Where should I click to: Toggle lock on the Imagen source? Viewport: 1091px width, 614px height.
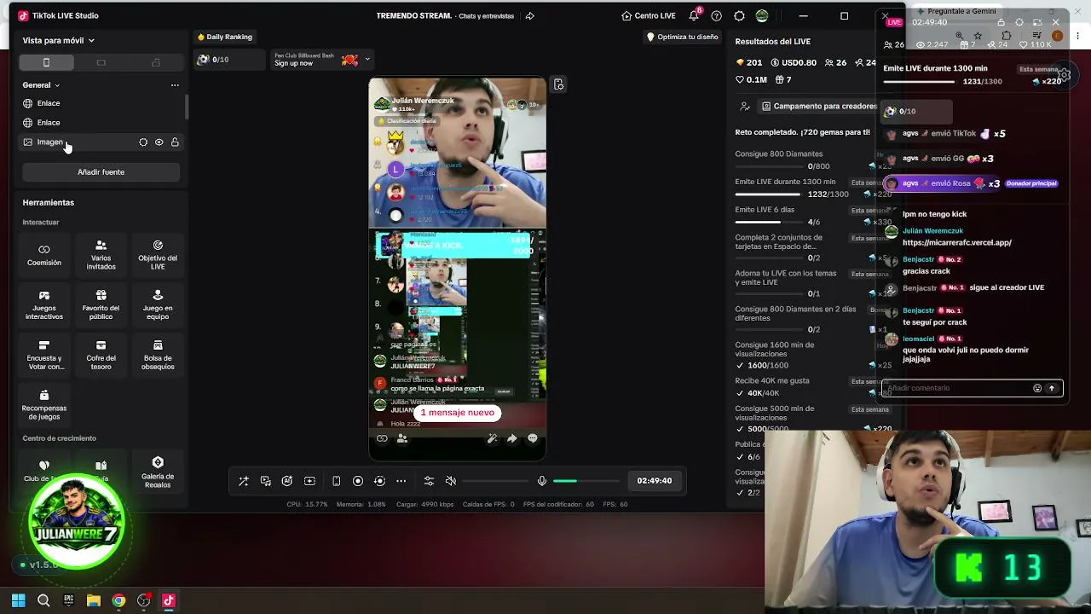pos(175,142)
